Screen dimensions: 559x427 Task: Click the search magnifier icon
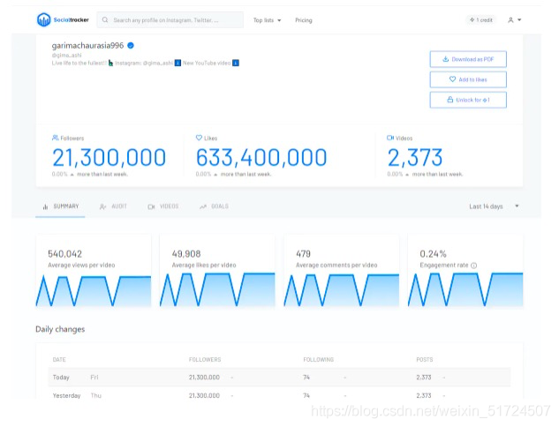click(105, 20)
